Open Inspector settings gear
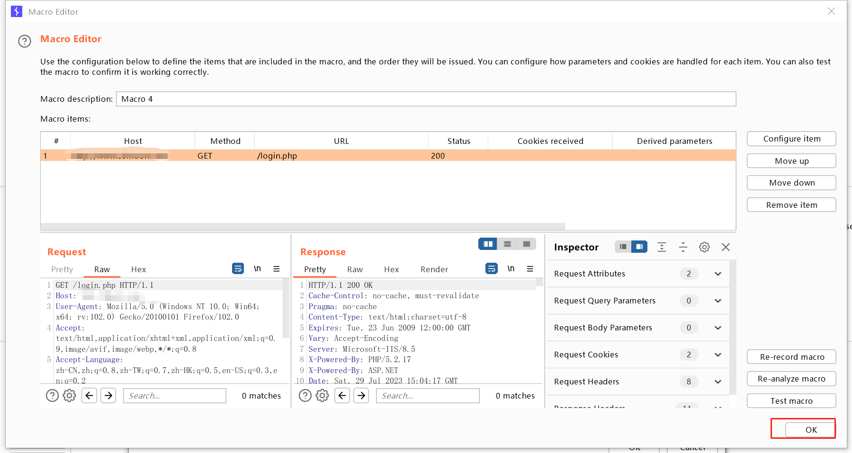 pyautogui.click(x=704, y=247)
